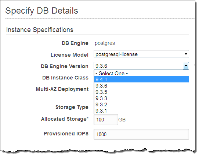This screenshot has width=199, height=156.
Task: Click into the Provisioned IOPS field
Action: pyautogui.click(x=141, y=134)
